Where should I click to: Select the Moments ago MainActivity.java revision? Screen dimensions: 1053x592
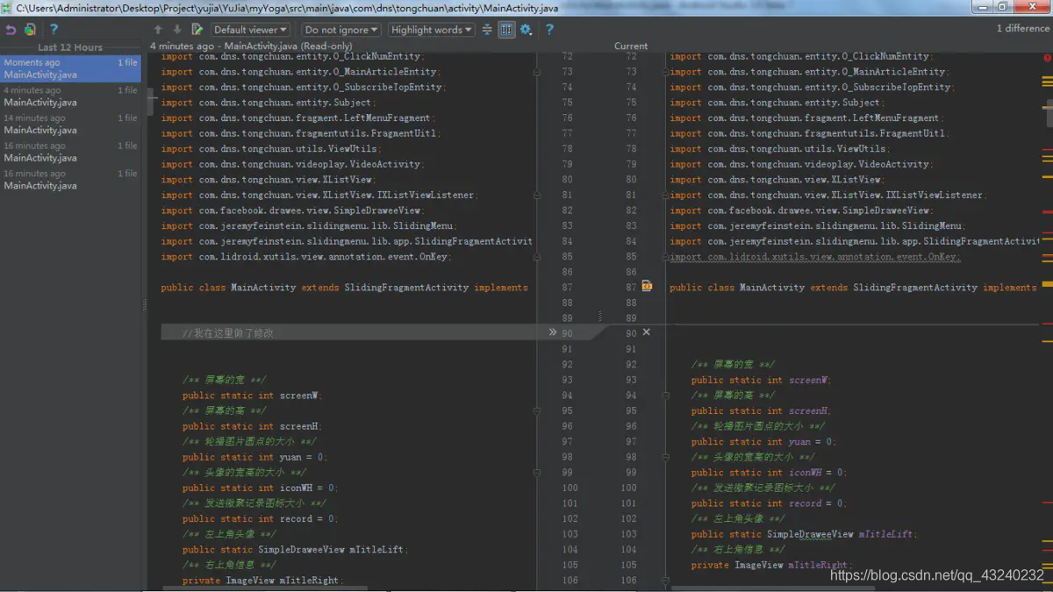(70, 68)
